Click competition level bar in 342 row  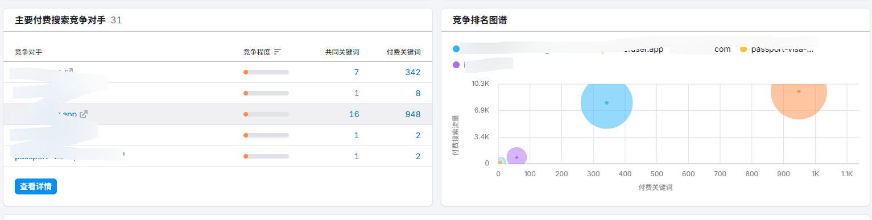266,72
